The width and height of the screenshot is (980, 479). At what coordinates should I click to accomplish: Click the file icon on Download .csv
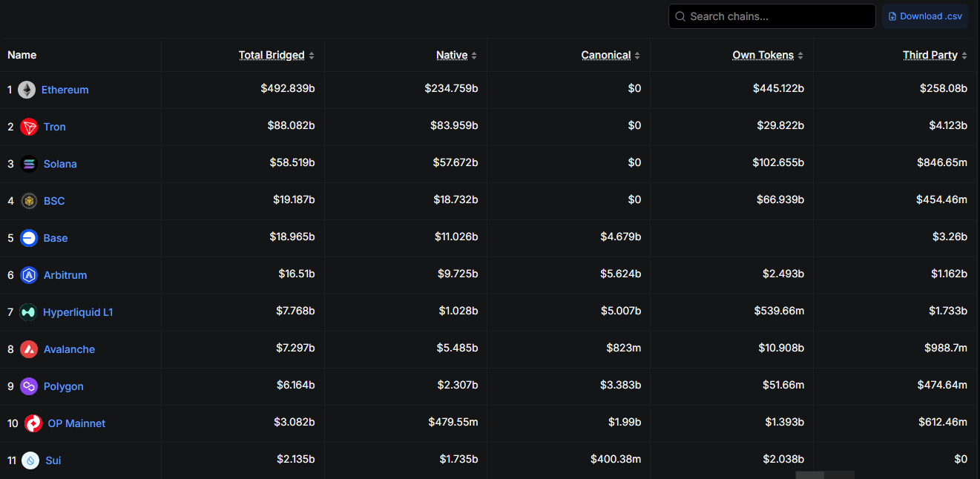tap(892, 16)
